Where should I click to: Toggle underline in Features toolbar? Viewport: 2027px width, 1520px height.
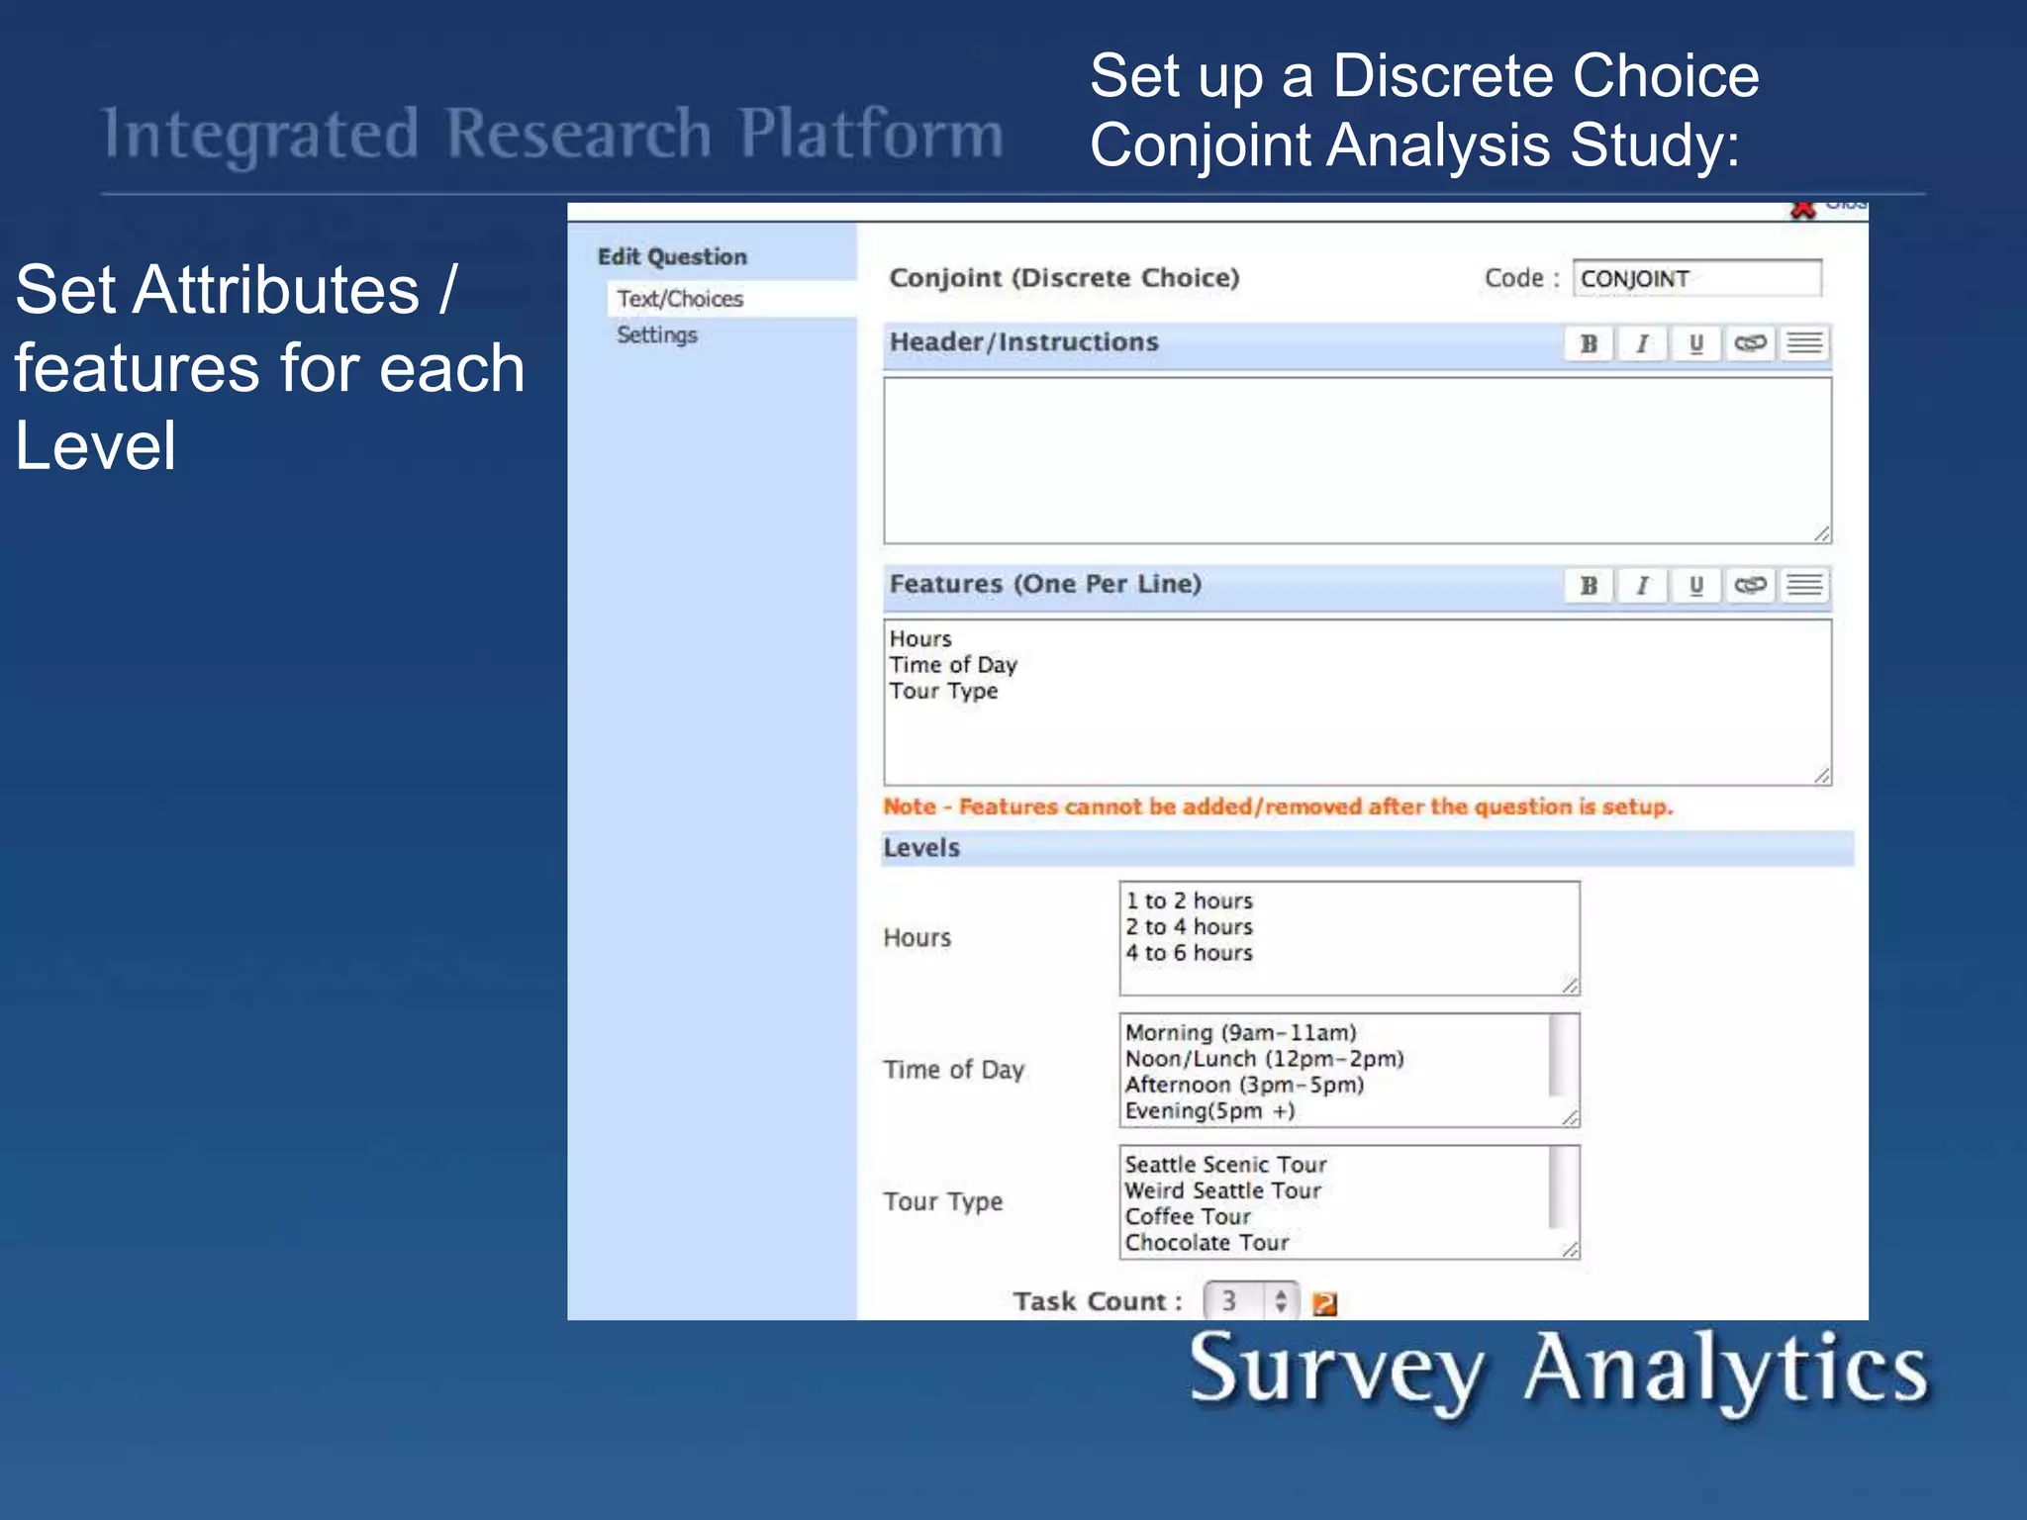click(x=1695, y=586)
